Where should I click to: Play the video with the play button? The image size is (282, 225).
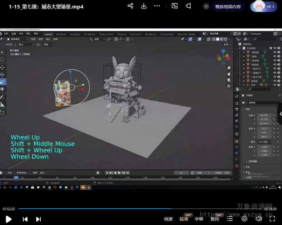(8, 219)
